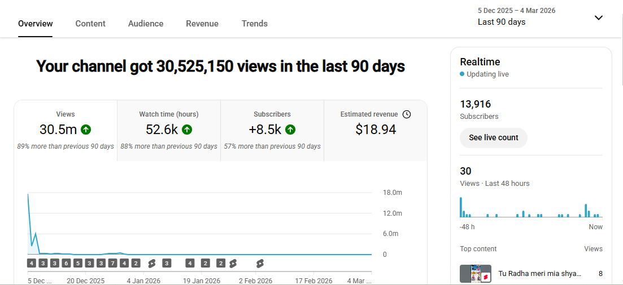The image size is (623, 285).
Task: Click the video marker labeled 6
Action: (66, 263)
